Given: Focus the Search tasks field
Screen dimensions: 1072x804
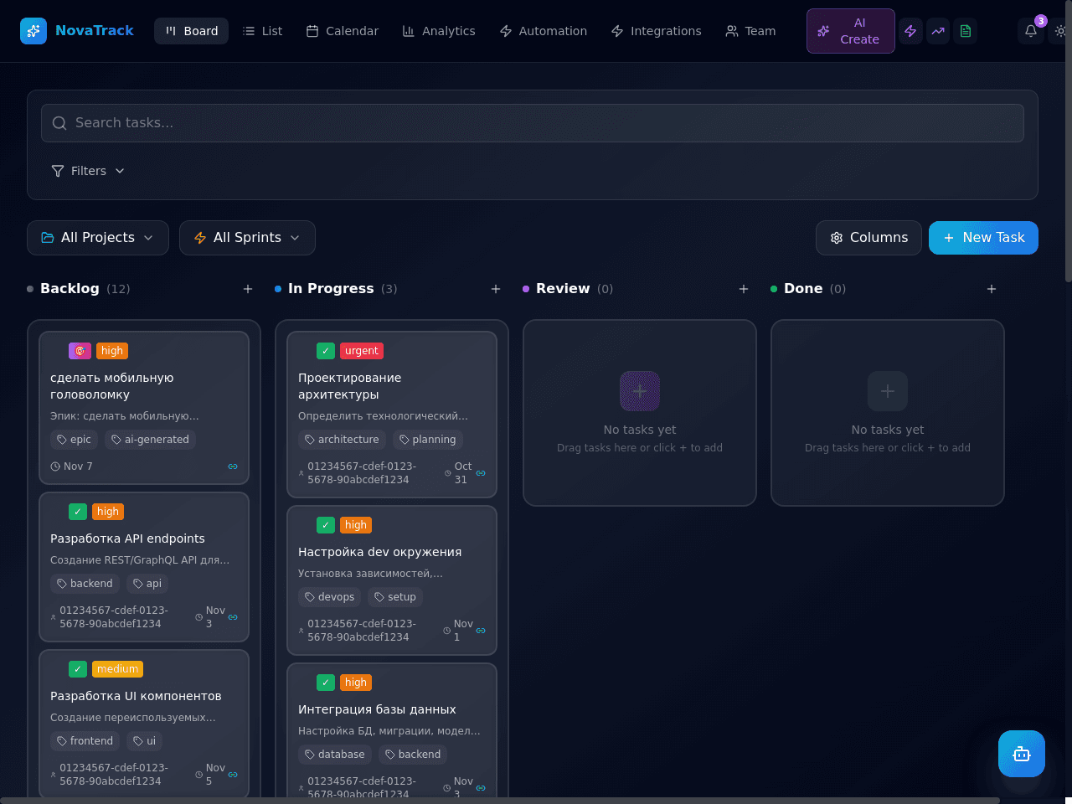Looking at the screenshot, I should pos(533,123).
